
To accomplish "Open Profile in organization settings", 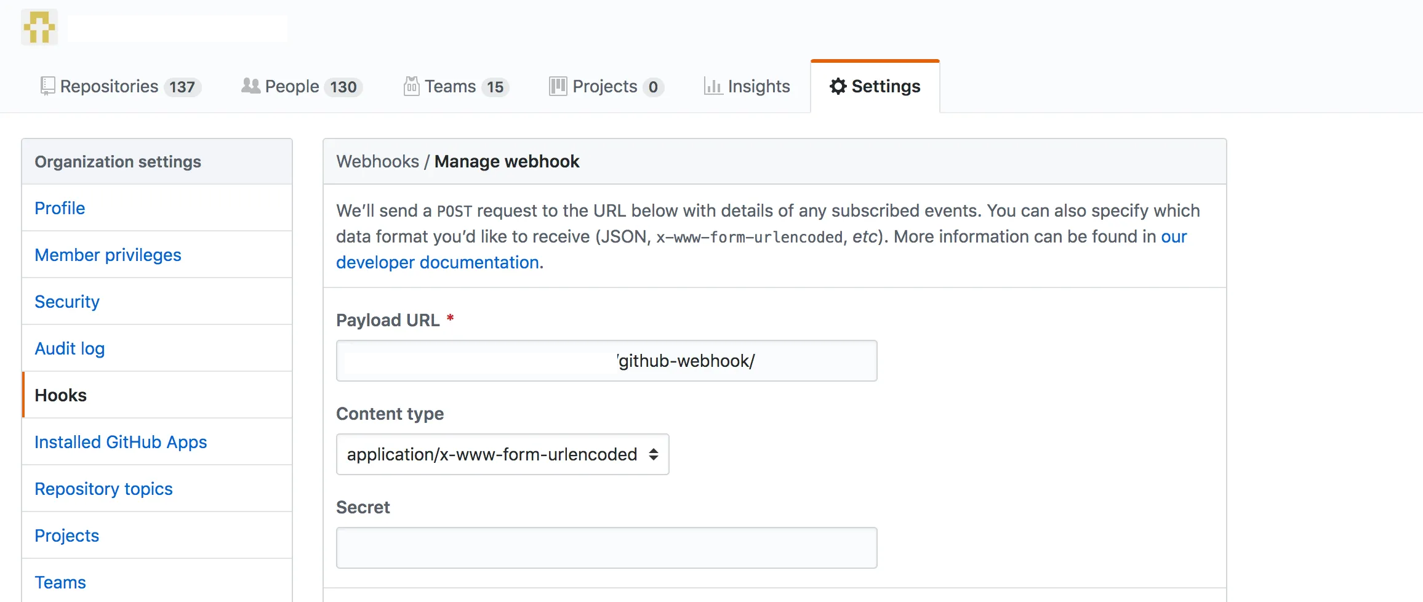I will pyautogui.click(x=60, y=208).
